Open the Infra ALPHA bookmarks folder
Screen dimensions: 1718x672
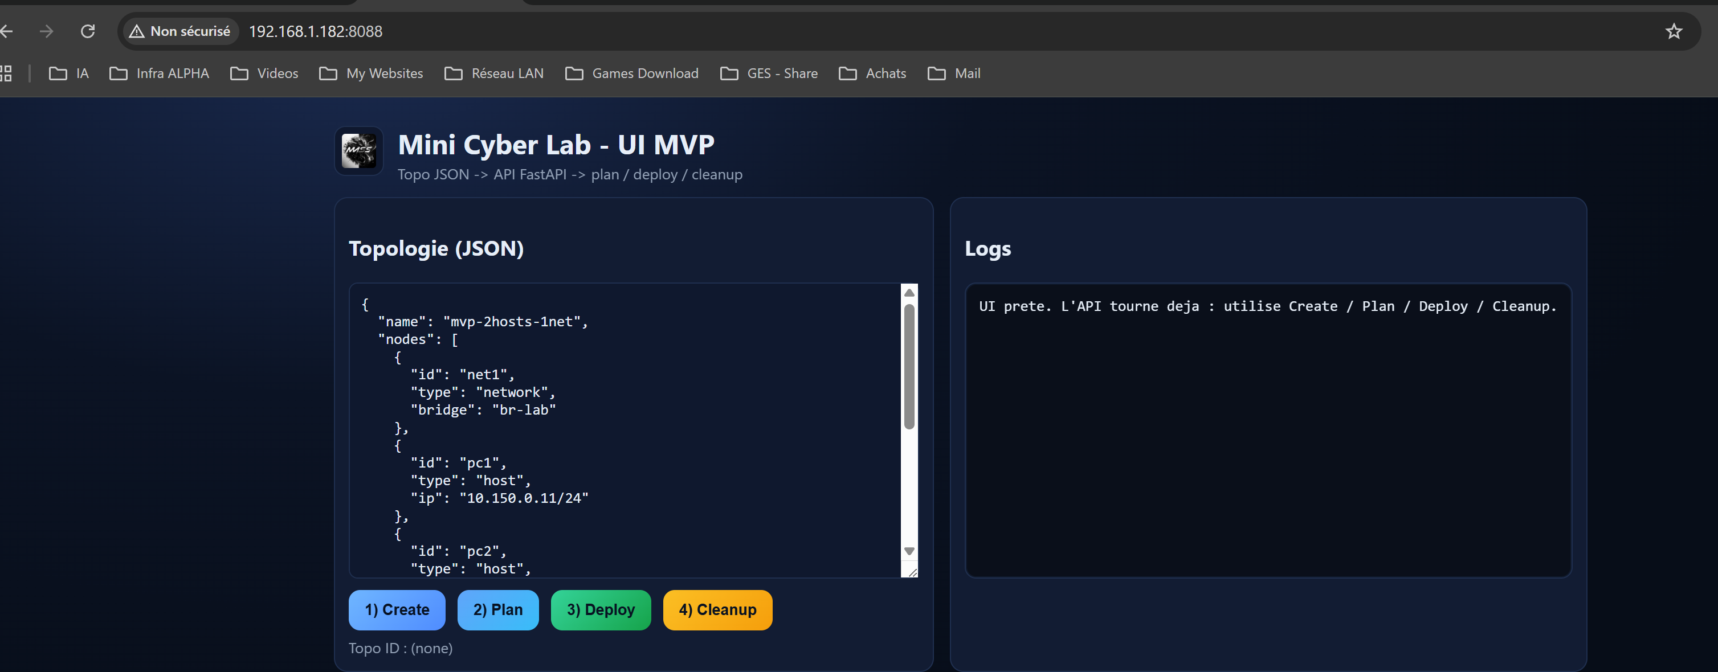160,73
